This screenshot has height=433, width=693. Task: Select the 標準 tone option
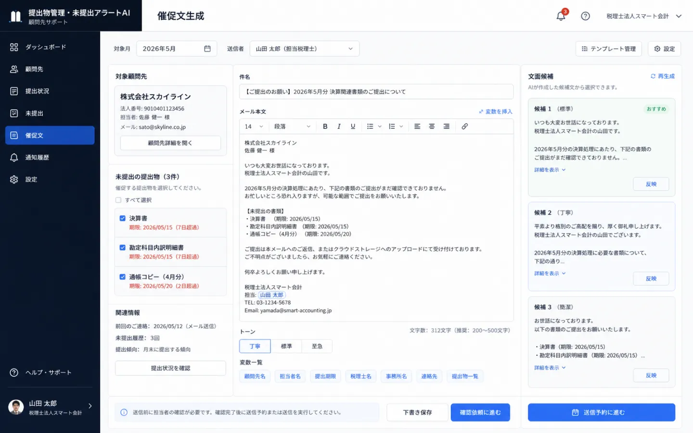point(286,346)
